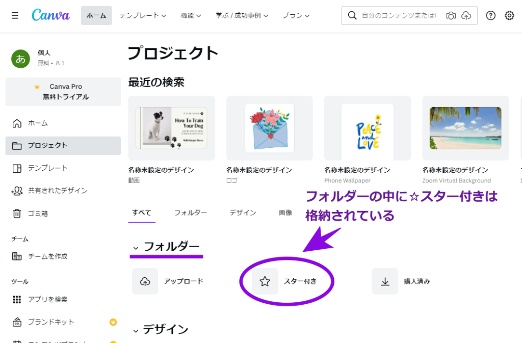522x343 pixels.
Task: Open the テンプレート dropdown in top navigation
Action: click(143, 15)
